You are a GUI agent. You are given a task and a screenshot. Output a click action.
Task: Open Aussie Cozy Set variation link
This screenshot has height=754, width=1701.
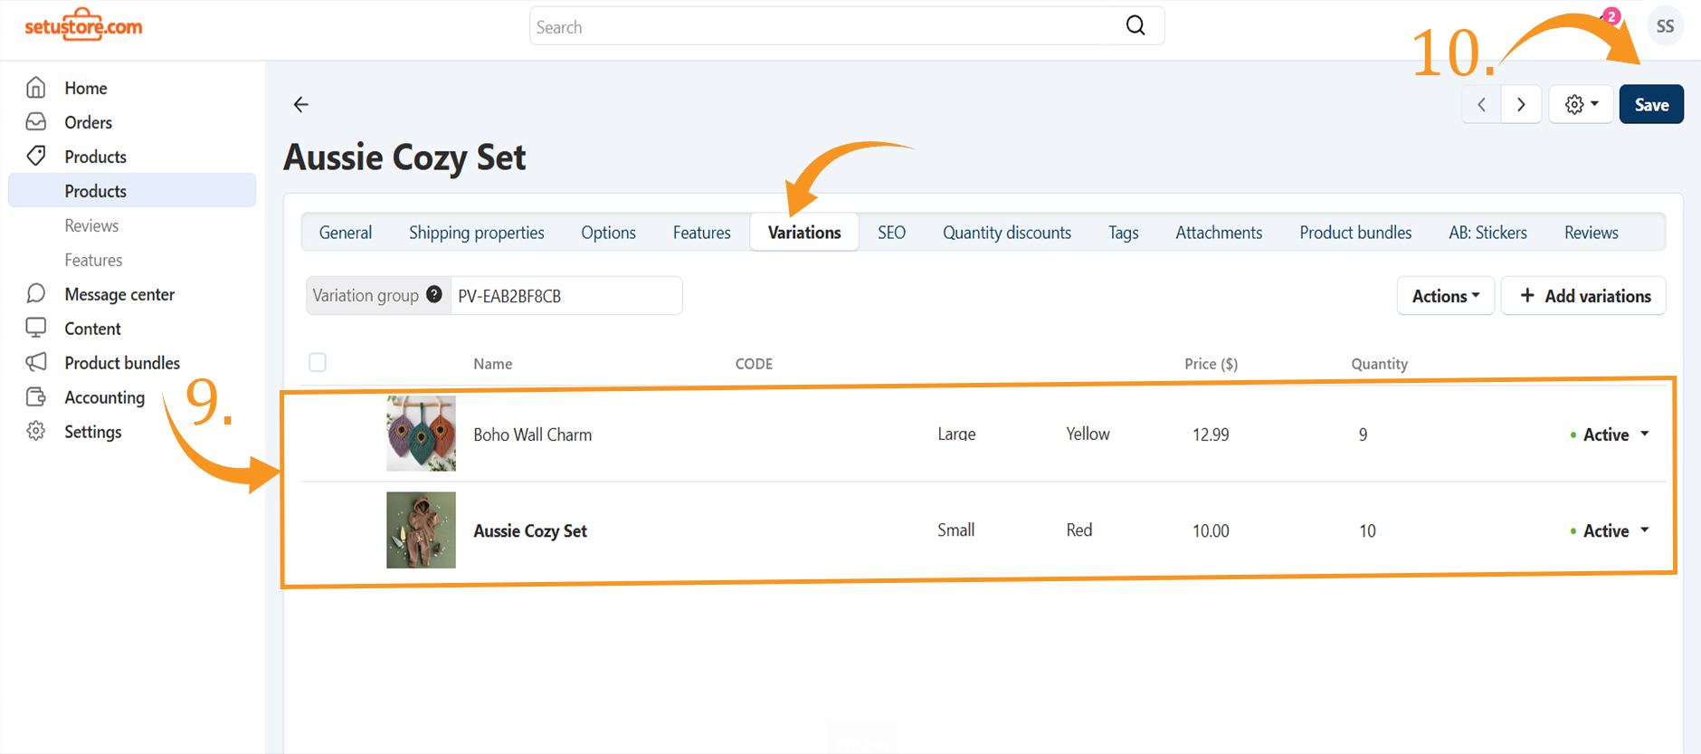(x=530, y=531)
